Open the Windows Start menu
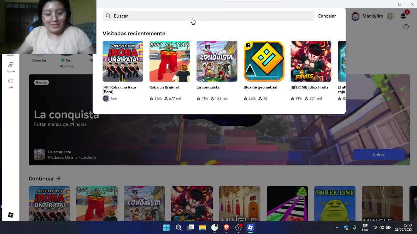 tap(166, 227)
